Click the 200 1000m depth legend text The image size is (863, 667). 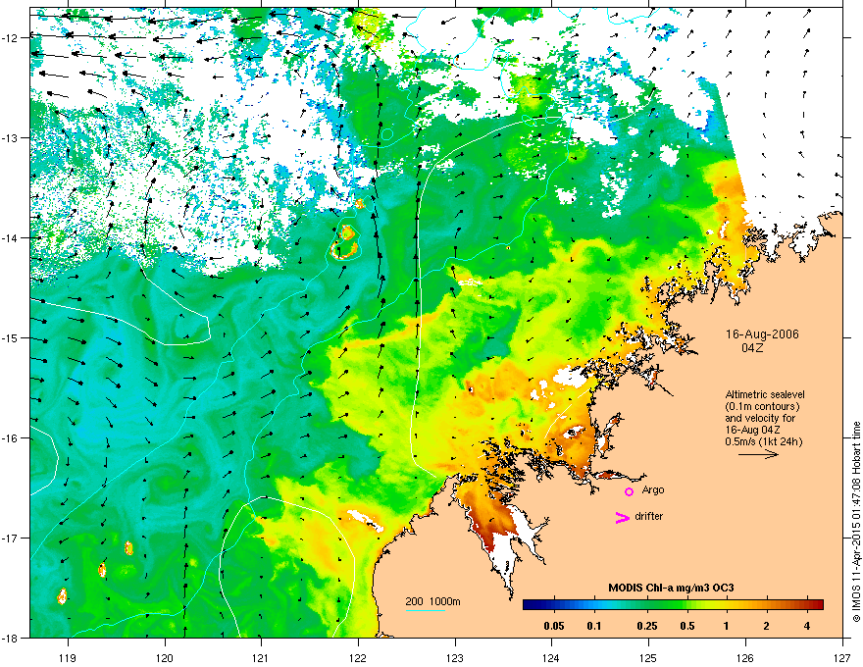click(432, 601)
